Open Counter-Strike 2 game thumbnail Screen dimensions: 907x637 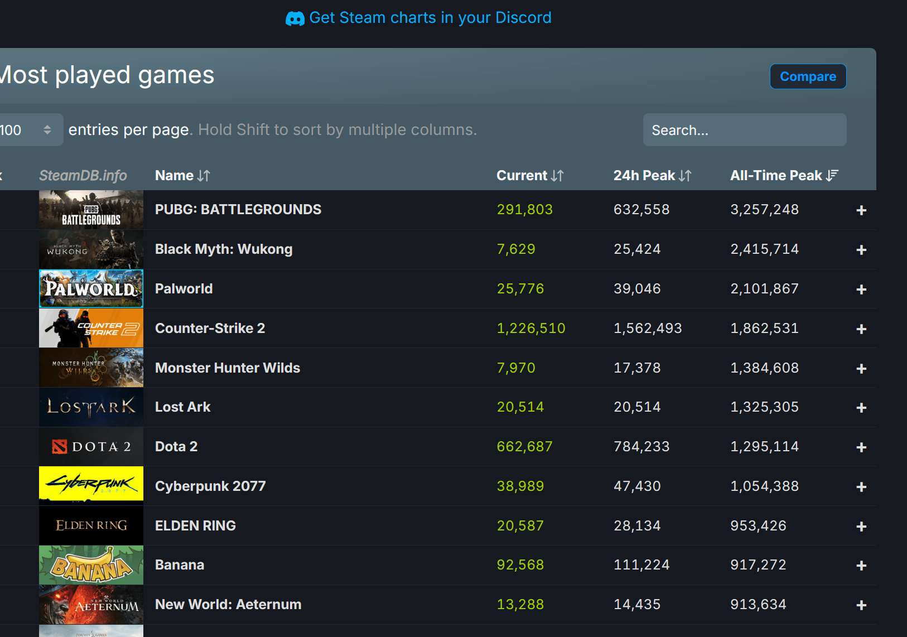tap(91, 329)
